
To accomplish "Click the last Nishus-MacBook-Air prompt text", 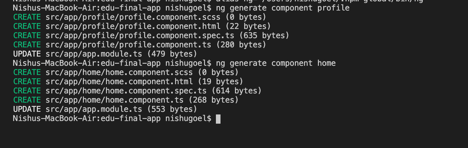I will coord(112,118).
